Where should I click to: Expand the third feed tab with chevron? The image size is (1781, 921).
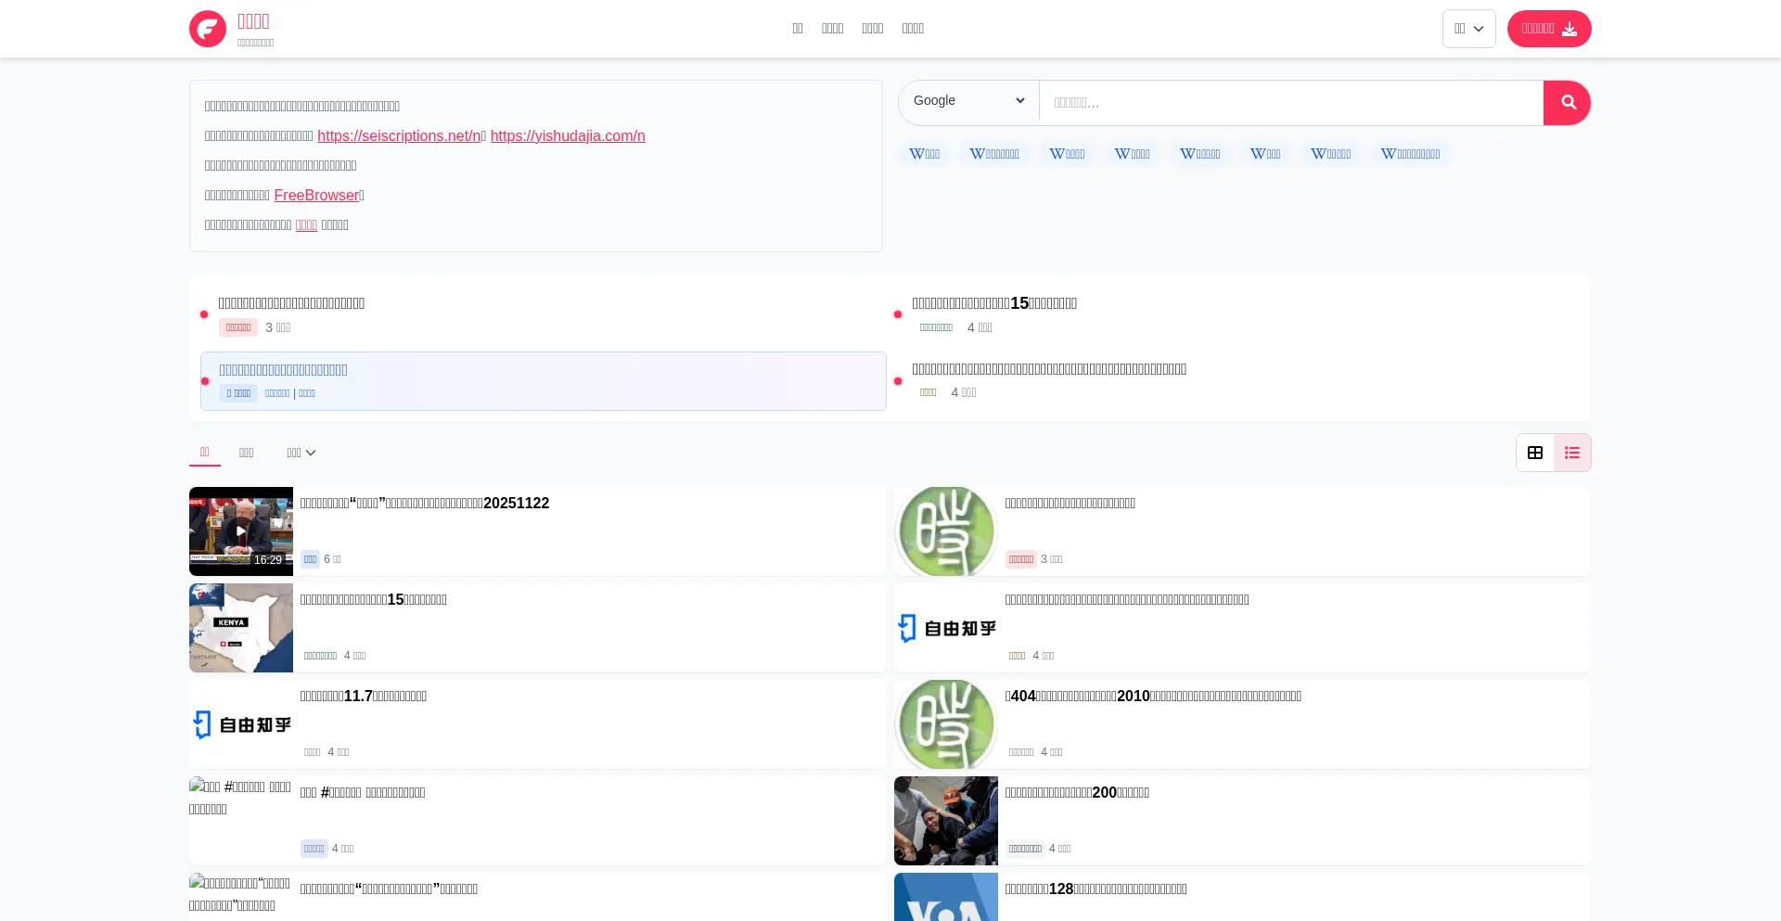(x=301, y=453)
